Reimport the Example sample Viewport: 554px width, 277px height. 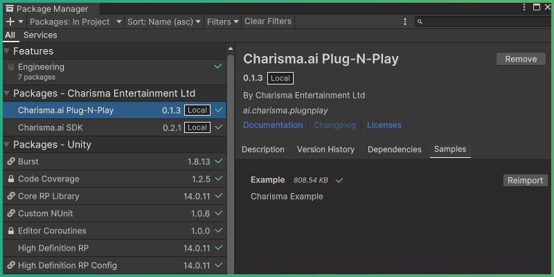(525, 180)
